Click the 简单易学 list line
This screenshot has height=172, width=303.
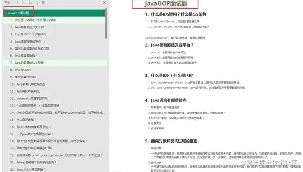(x=164, y=107)
